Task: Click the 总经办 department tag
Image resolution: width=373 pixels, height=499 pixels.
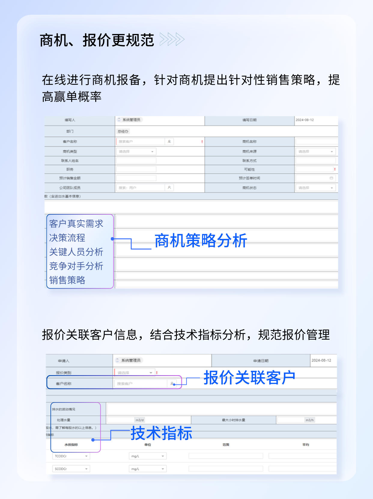Action: pyautogui.click(x=123, y=131)
